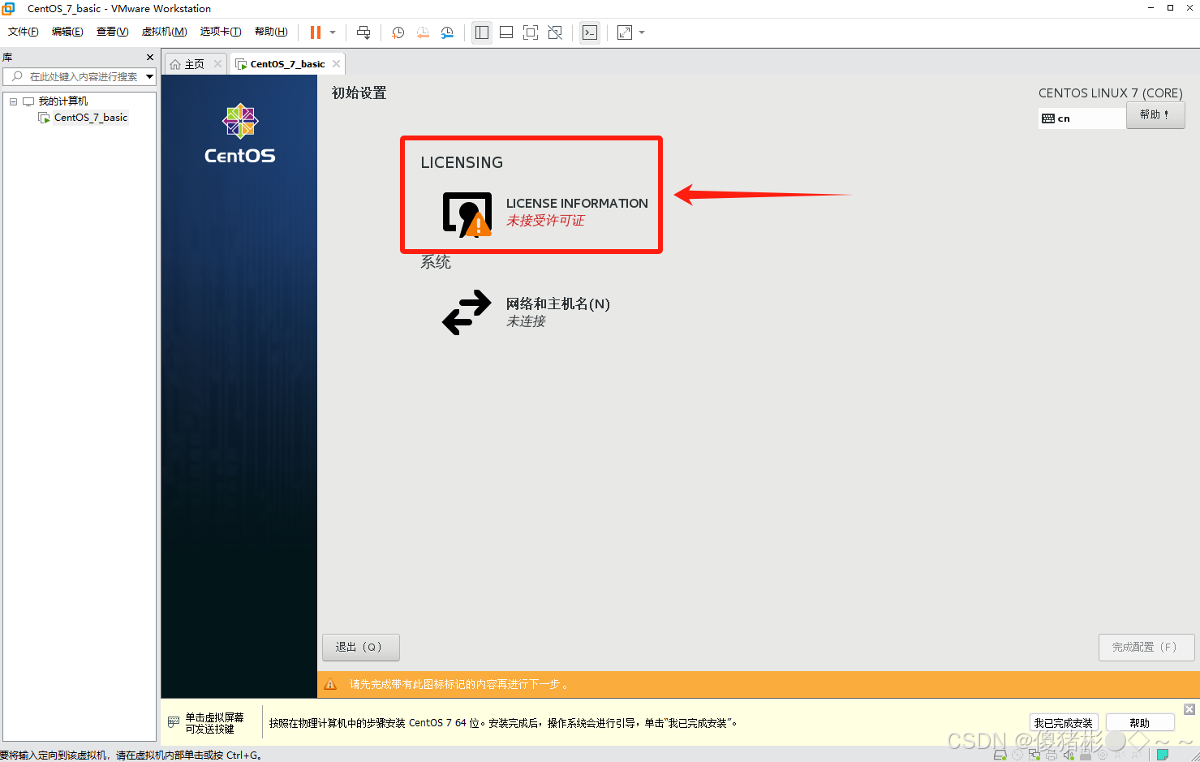Click the network adapter status bar icon
This screenshot has width=1200, height=762.
pos(1034,756)
